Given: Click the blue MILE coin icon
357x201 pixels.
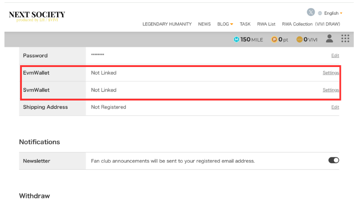Looking at the screenshot, I should pos(237,39).
